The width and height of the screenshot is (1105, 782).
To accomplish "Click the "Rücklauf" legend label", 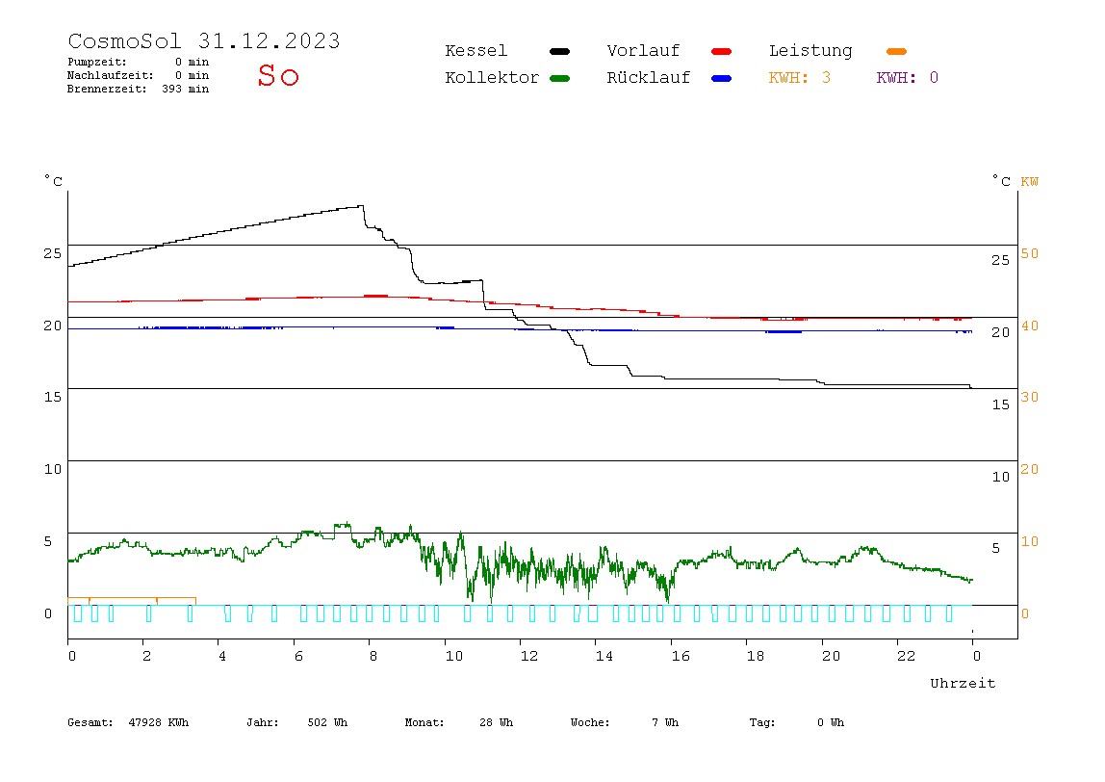I will click(x=649, y=78).
